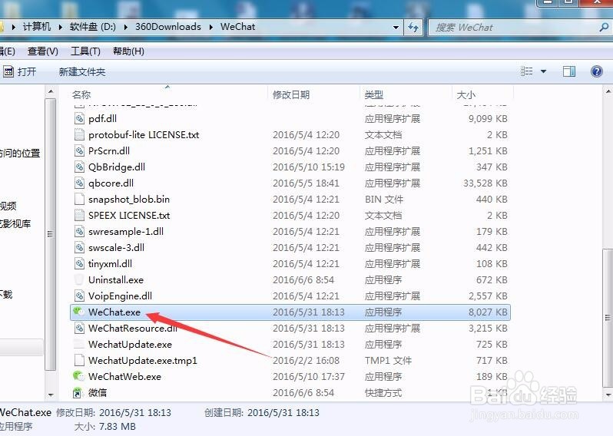Viewport: 613px width, 436px height.
Task: Click the 新建文件夹 button
Action: coord(81,71)
